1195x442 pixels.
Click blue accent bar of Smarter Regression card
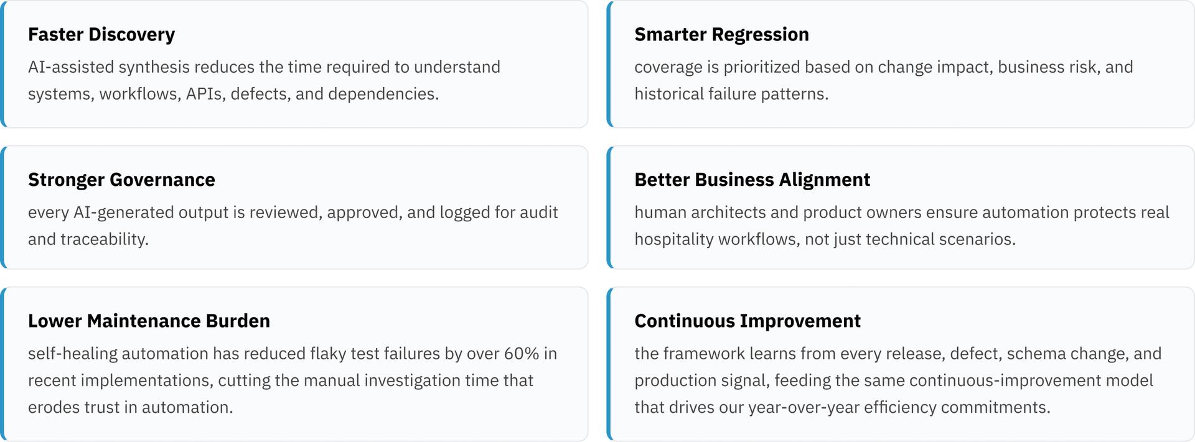pyautogui.click(x=609, y=64)
